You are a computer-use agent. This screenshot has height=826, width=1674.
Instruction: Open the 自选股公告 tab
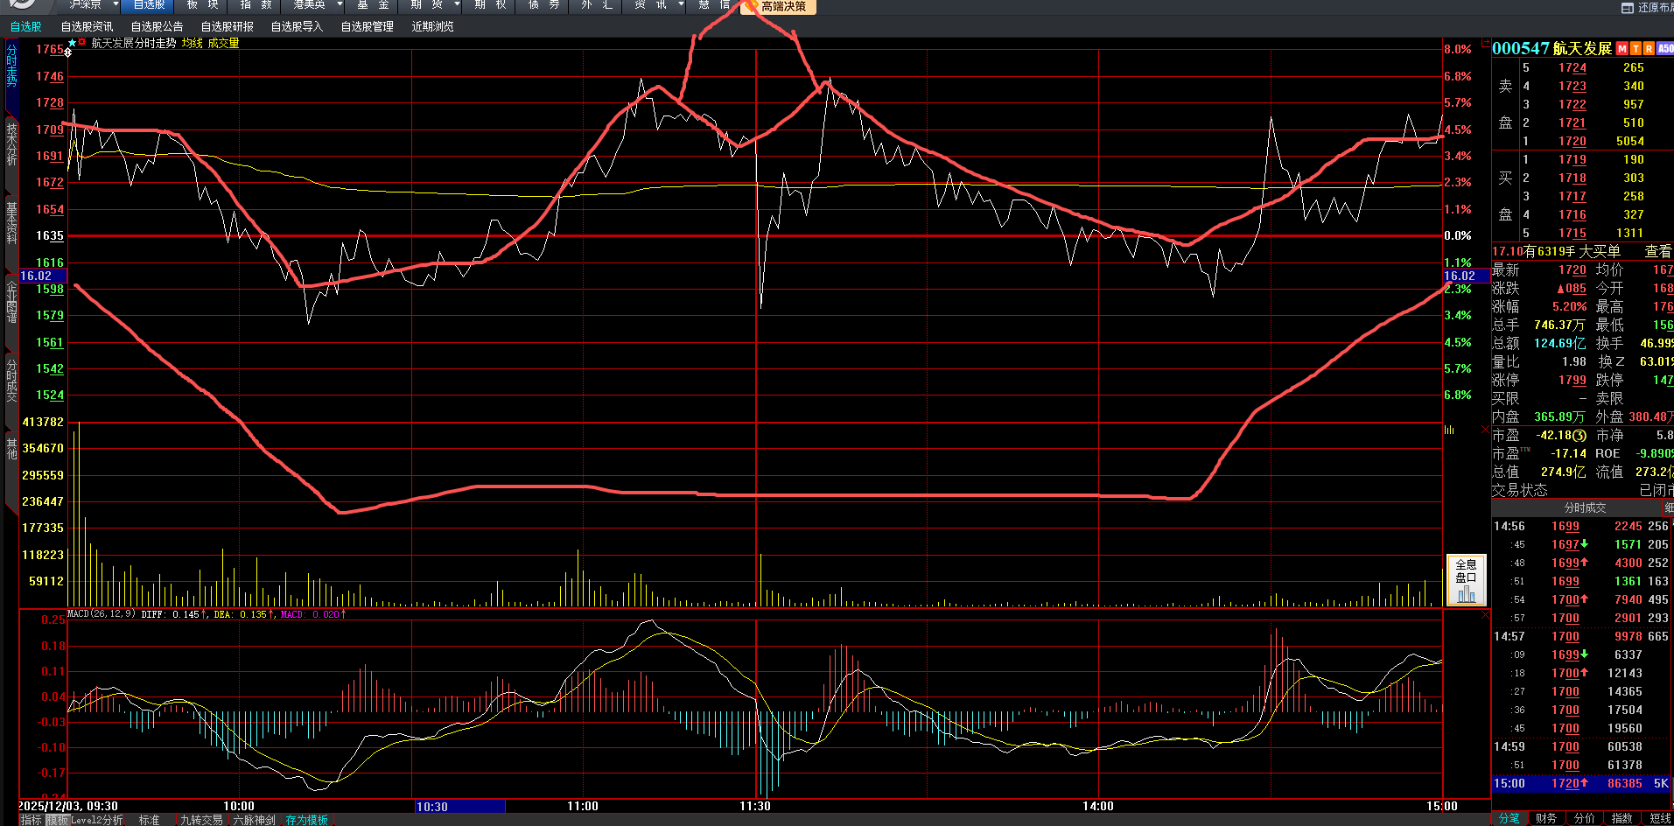[x=158, y=27]
